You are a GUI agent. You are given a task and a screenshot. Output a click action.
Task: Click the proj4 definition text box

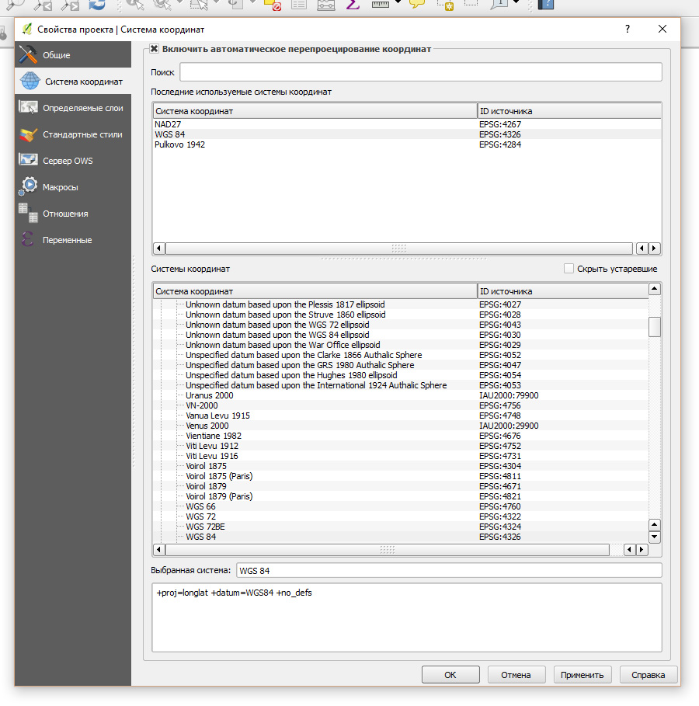point(407,617)
